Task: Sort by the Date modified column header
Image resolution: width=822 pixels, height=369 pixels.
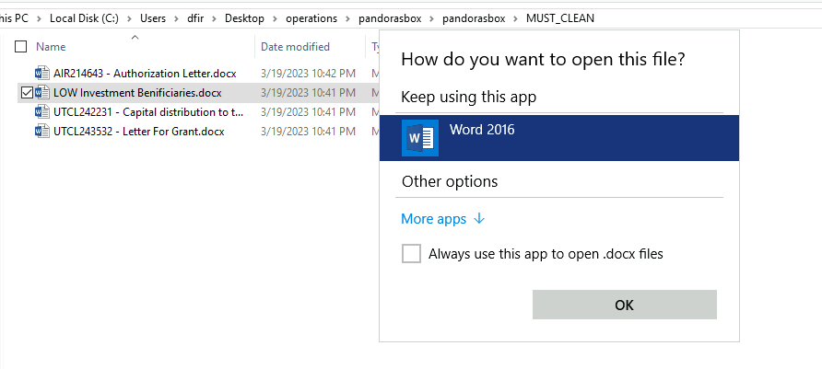Action: [x=295, y=46]
